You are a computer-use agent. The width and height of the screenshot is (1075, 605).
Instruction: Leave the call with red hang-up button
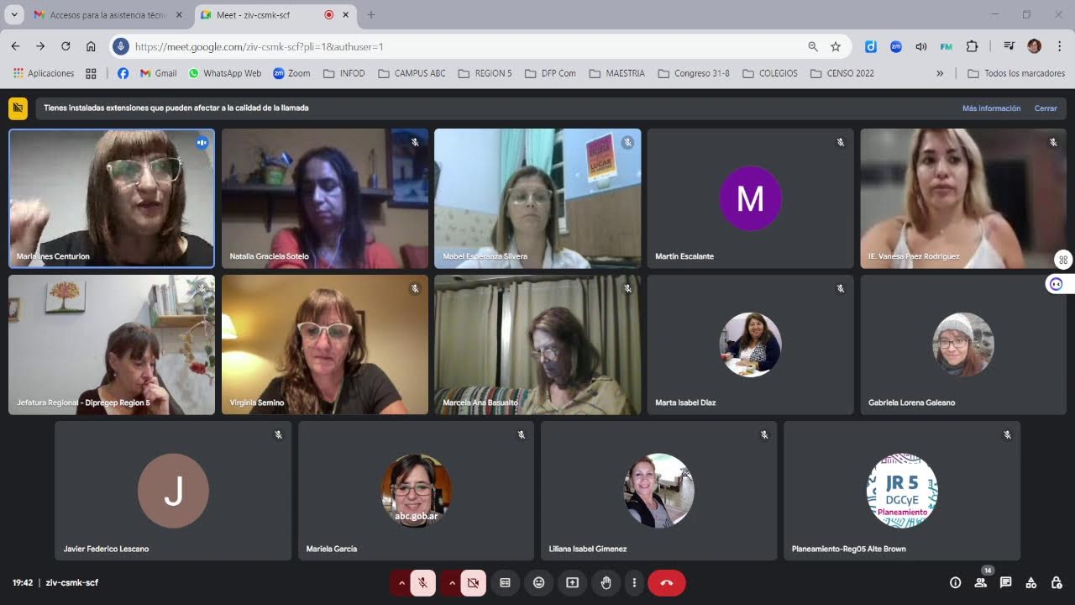pyautogui.click(x=666, y=582)
